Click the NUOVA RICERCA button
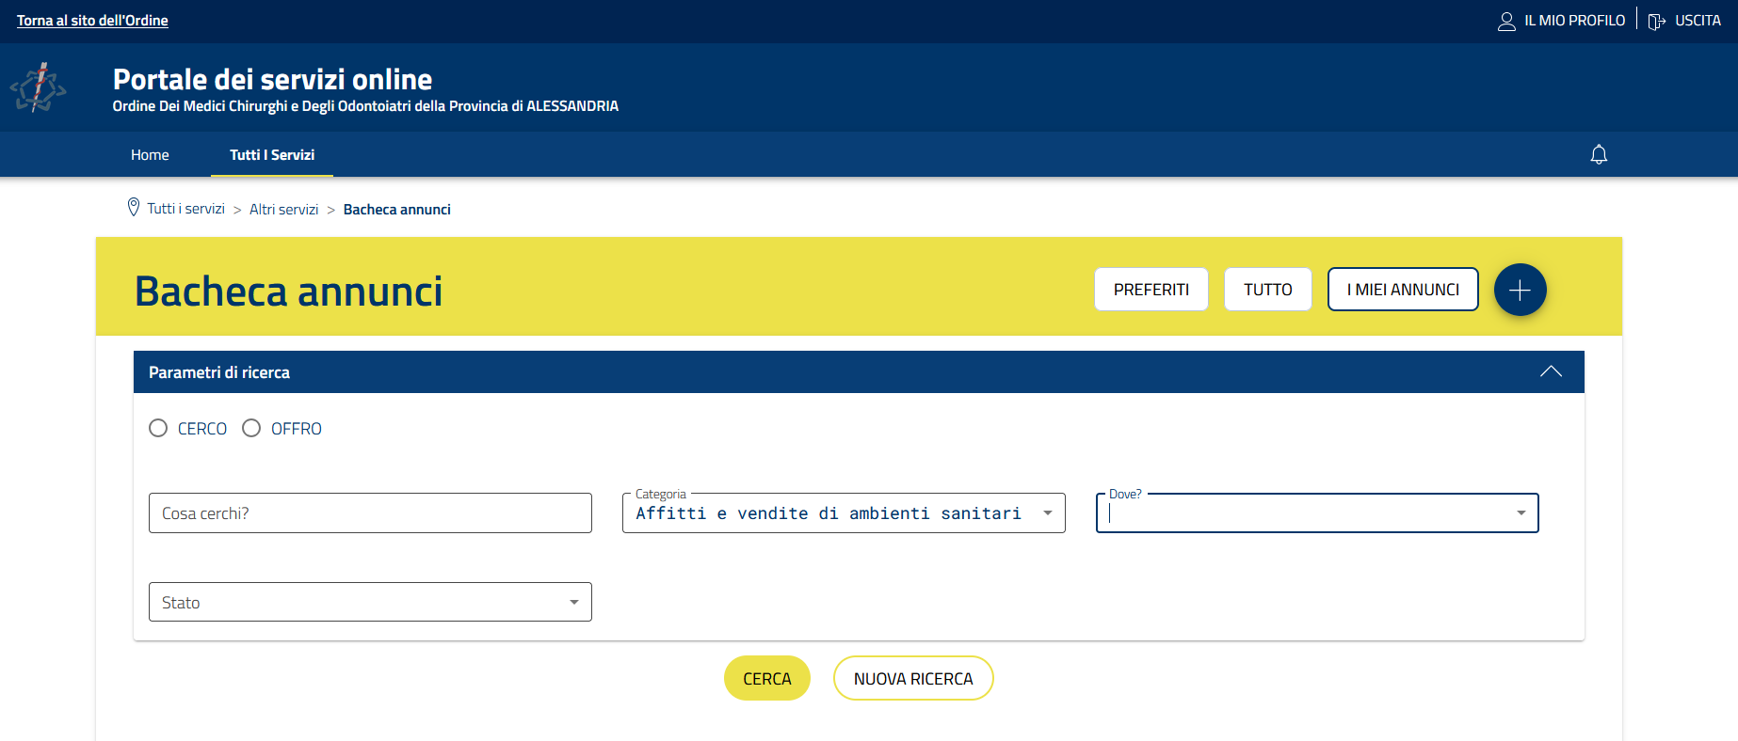 click(x=912, y=679)
